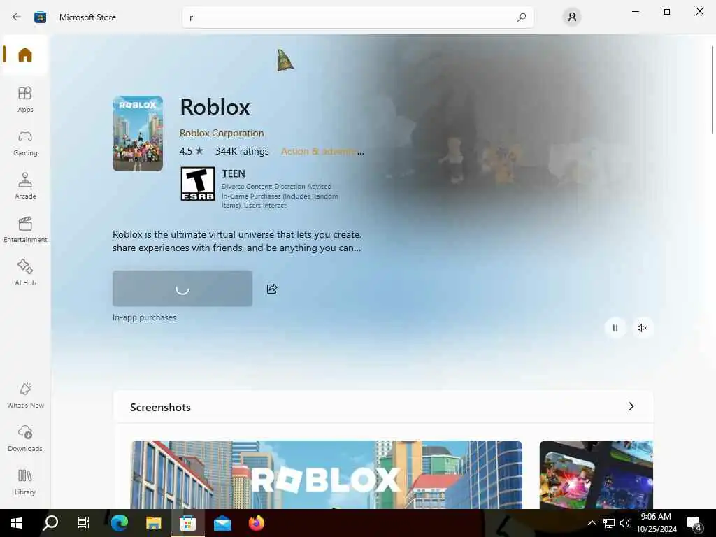Open the 344K ratings link

pos(242,151)
